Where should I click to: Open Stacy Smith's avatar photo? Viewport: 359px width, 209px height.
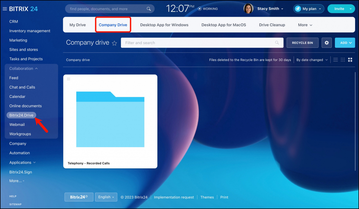pyautogui.click(x=248, y=9)
